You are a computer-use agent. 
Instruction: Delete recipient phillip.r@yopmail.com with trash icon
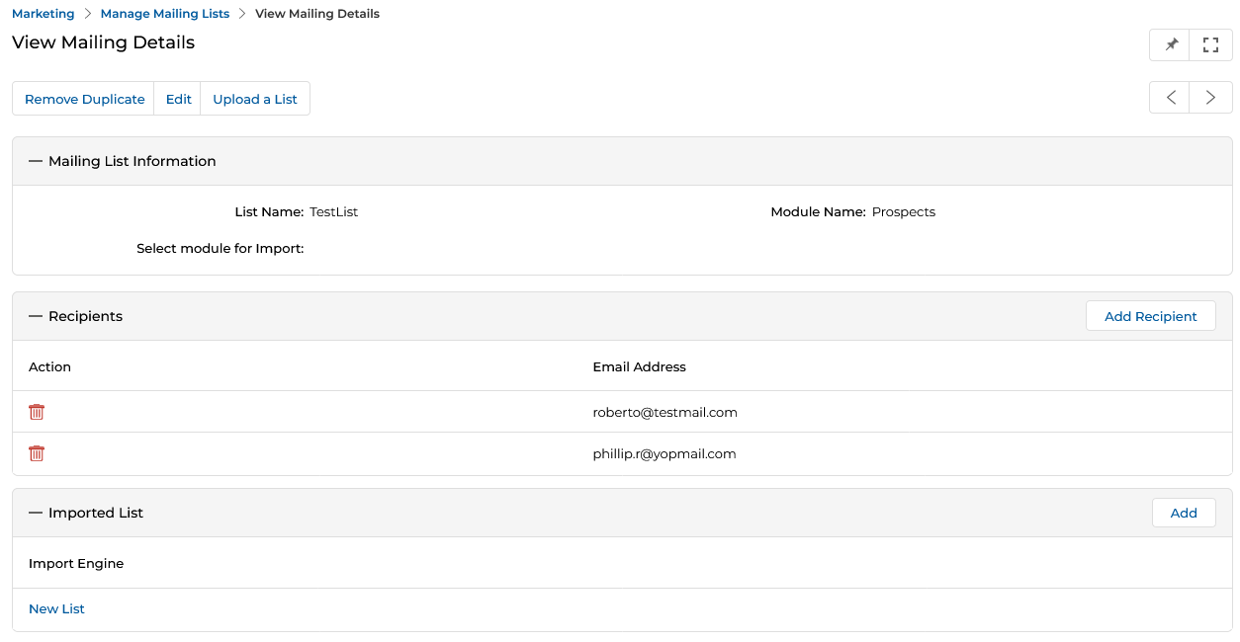[37, 453]
